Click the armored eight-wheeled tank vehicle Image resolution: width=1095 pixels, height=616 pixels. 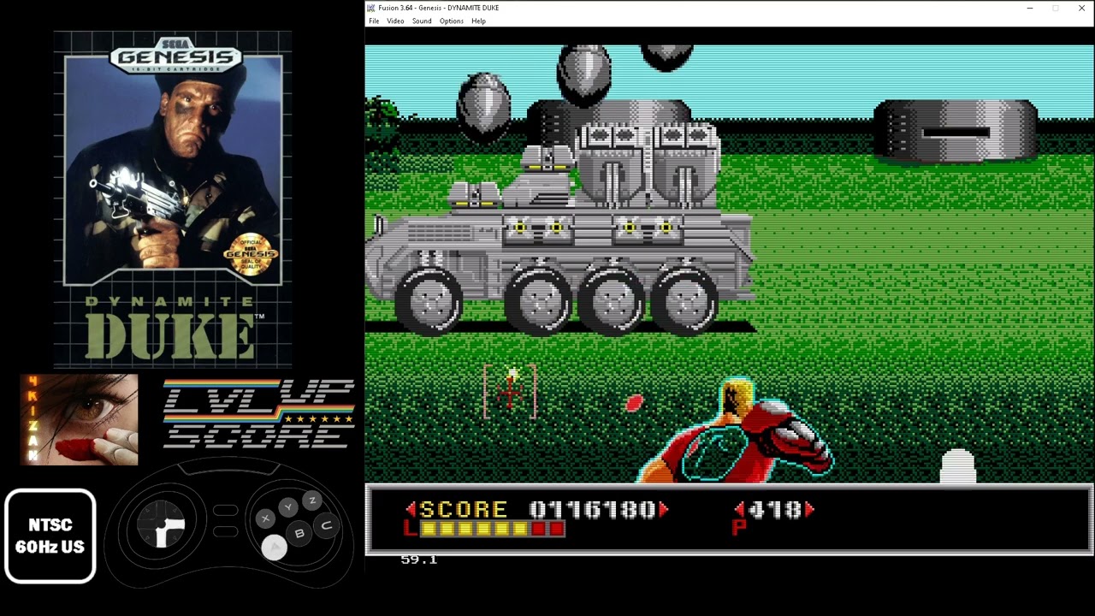560,230
